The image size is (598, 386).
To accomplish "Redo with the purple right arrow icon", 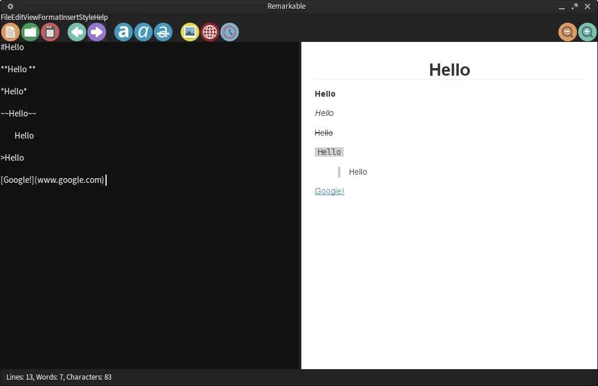I will pyautogui.click(x=97, y=32).
